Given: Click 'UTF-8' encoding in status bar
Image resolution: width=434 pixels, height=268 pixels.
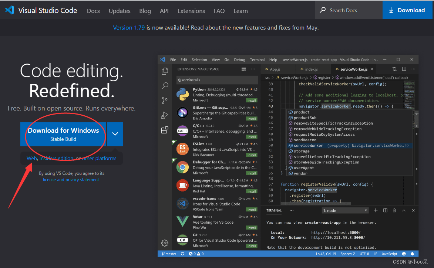Looking at the screenshot, I should 364,254.
